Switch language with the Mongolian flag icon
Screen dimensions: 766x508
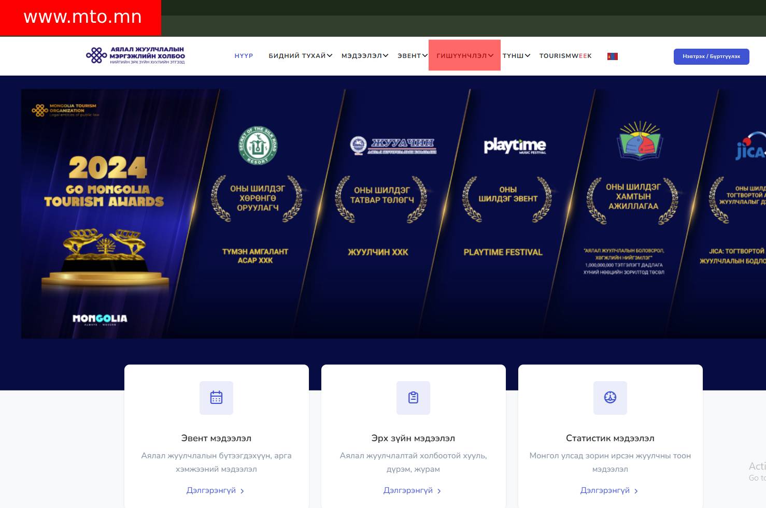[613, 56]
